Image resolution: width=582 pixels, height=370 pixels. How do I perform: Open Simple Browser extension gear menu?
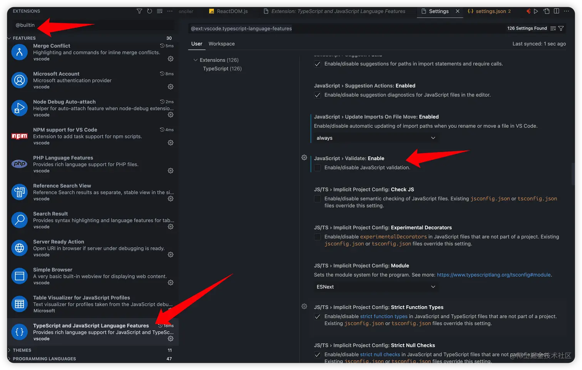coord(171,283)
